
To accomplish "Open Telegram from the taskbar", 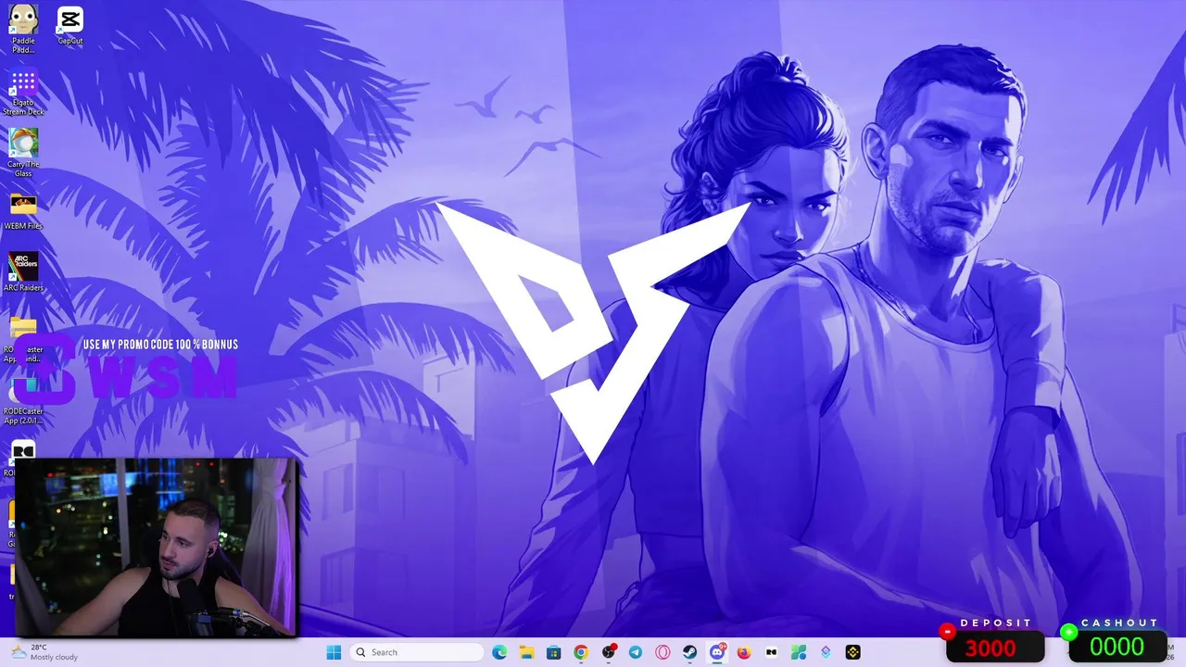I will [x=635, y=652].
